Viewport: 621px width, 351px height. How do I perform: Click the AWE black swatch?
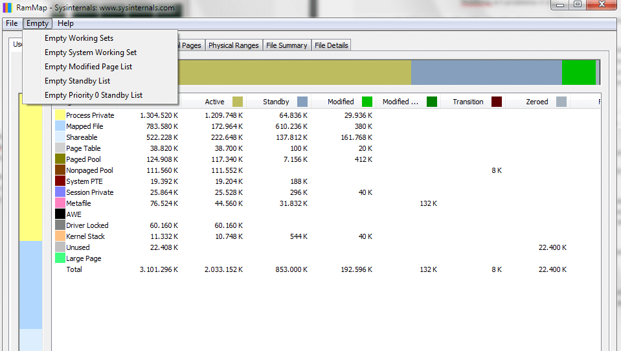tap(60, 214)
